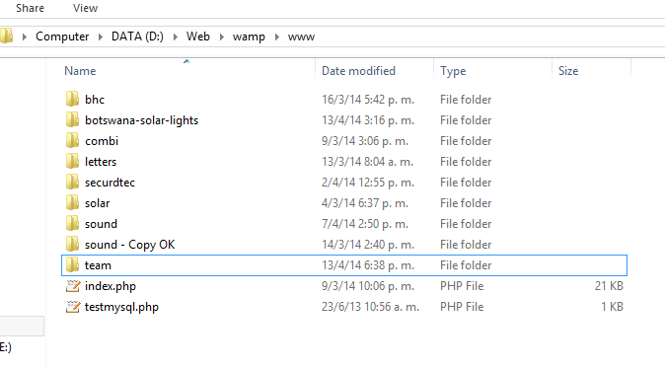Click the securdtec folder icon

tap(73, 183)
